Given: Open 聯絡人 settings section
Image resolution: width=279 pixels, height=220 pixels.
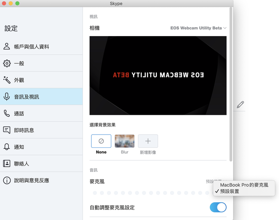Looking at the screenshot, I should pos(41,163).
